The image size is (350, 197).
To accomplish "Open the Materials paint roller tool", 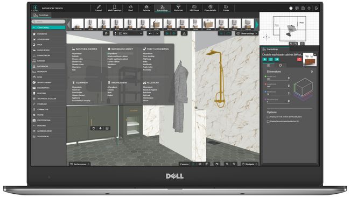I will [x=178, y=8].
